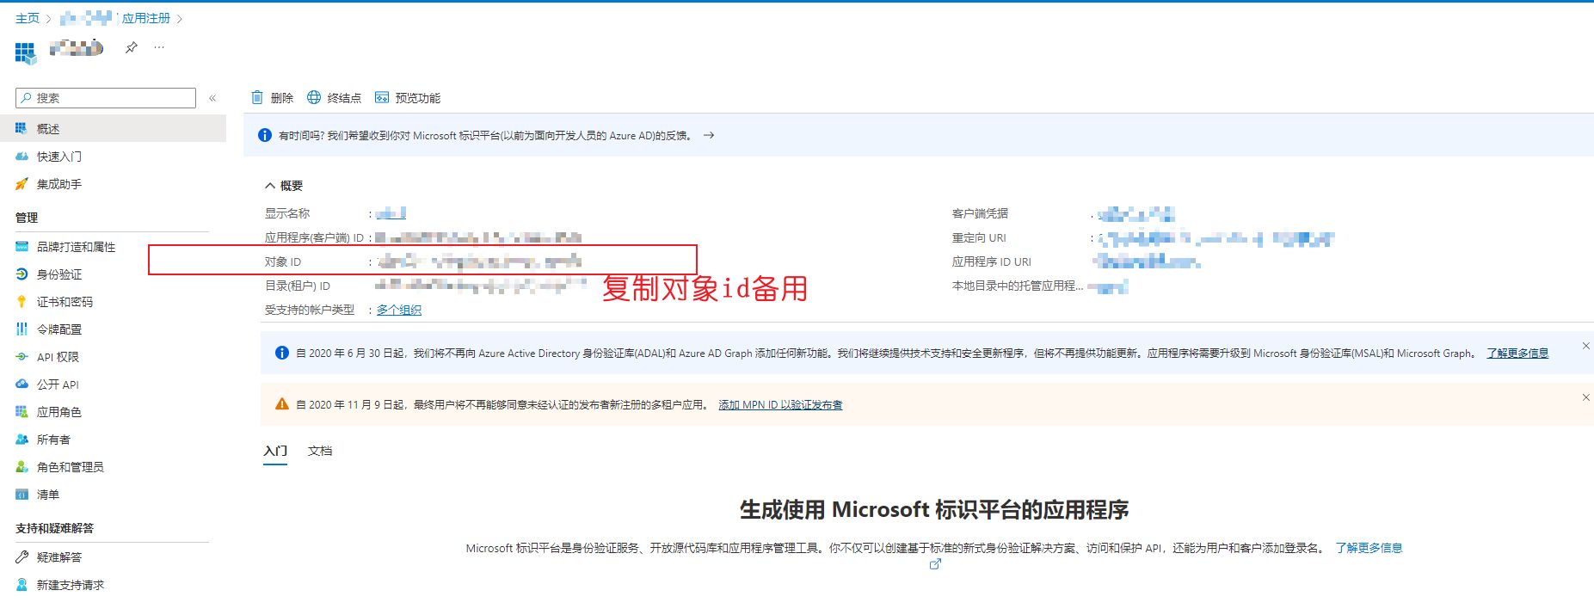Click the 终结点 globe icon
The width and height of the screenshot is (1594, 615).
click(314, 97)
